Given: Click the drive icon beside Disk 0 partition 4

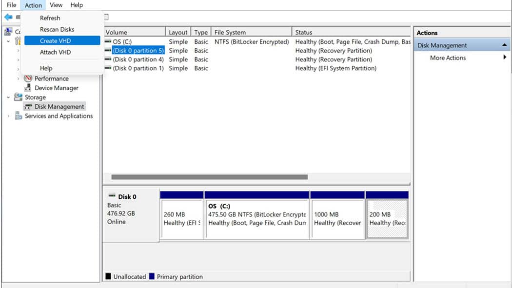Looking at the screenshot, I should pyautogui.click(x=108, y=59).
